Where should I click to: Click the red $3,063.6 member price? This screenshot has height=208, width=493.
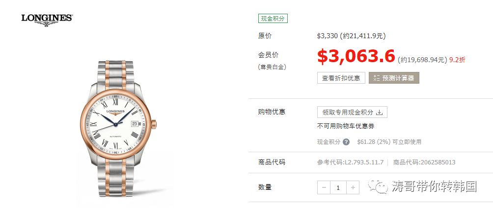coord(356,57)
